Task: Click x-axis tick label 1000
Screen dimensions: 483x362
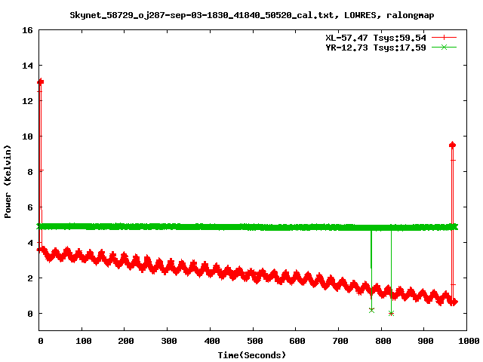Action: pyautogui.click(x=469, y=341)
